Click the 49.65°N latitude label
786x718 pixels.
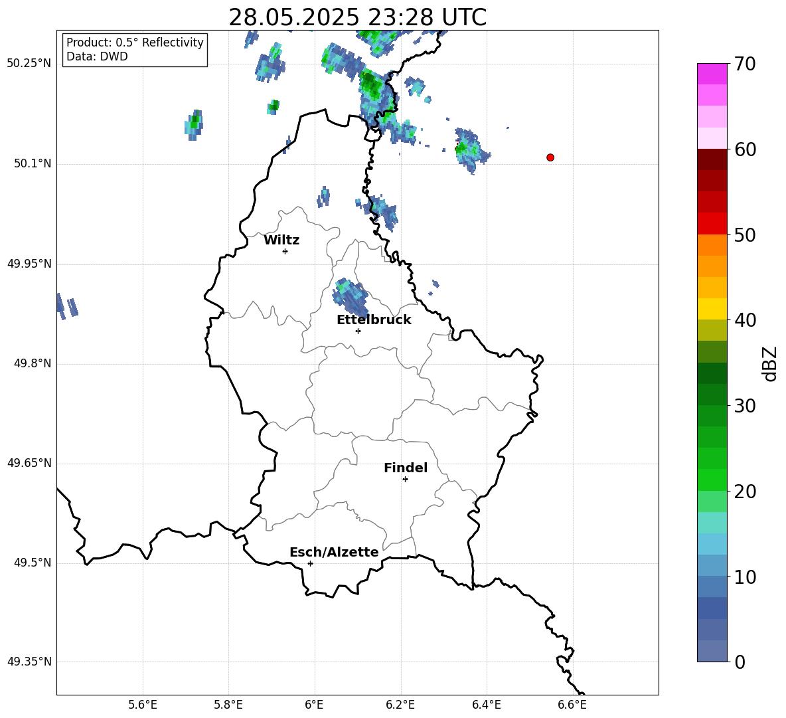tap(29, 463)
